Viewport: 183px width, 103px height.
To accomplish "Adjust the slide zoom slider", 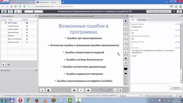I will [106, 91].
